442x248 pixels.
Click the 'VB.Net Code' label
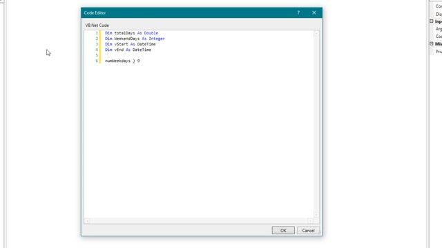click(x=97, y=25)
